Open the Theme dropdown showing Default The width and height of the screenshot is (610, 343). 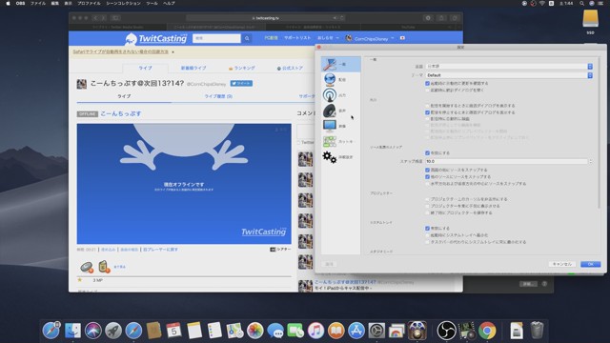(x=509, y=75)
